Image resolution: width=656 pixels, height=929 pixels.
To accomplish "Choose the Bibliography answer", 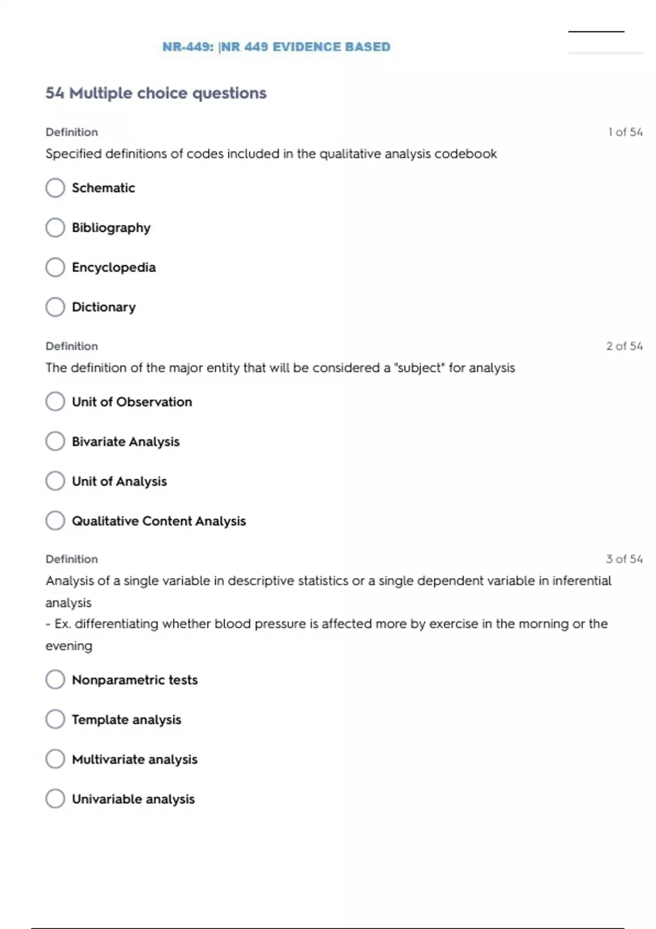I will pos(55,228).
